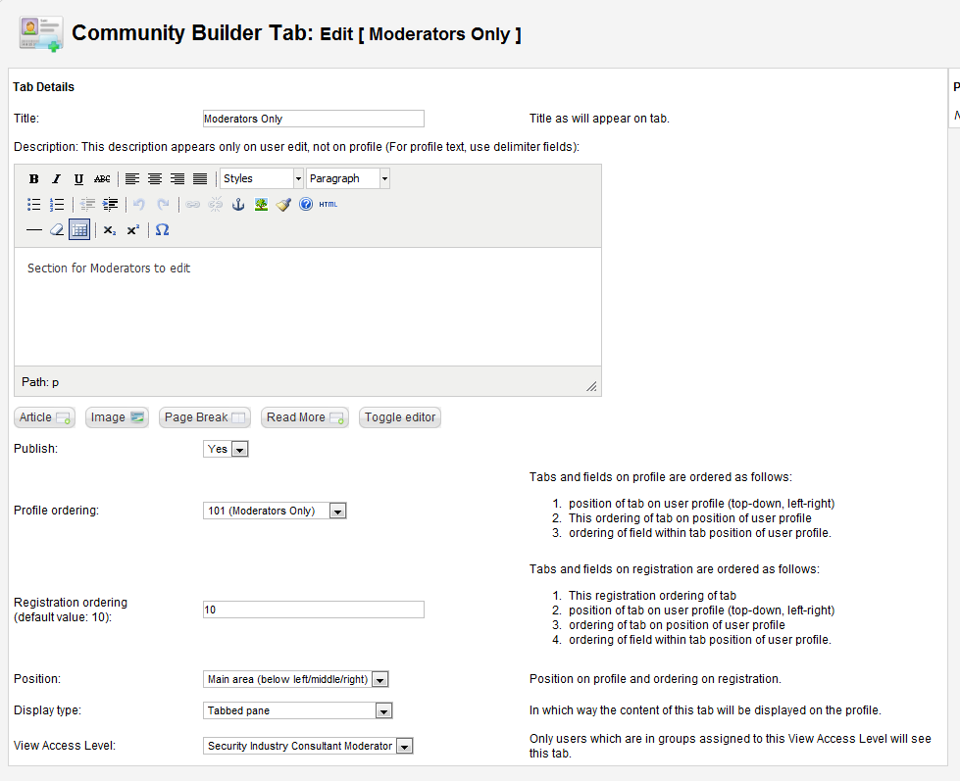Justify text fully
This screenshot has height=781, width=960.
(x=200, y=178)
